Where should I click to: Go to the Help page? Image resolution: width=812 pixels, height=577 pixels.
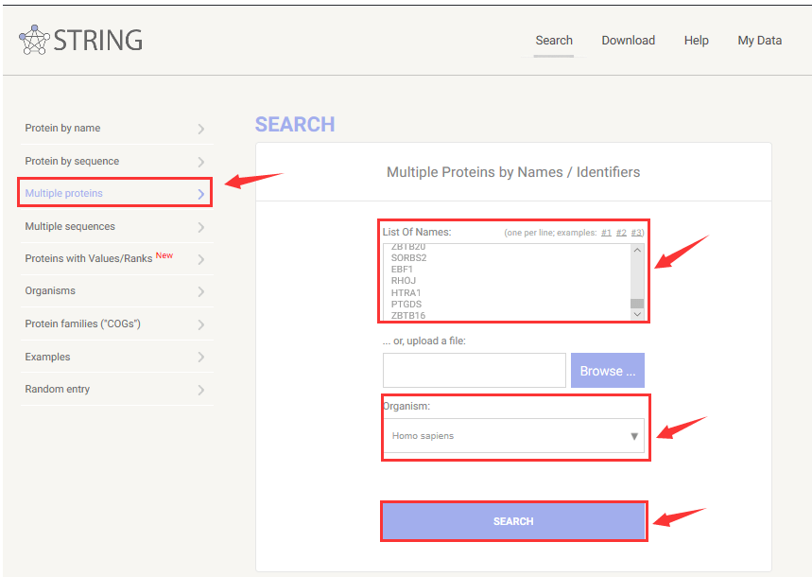pyautogui.click(x=696, y=41)
